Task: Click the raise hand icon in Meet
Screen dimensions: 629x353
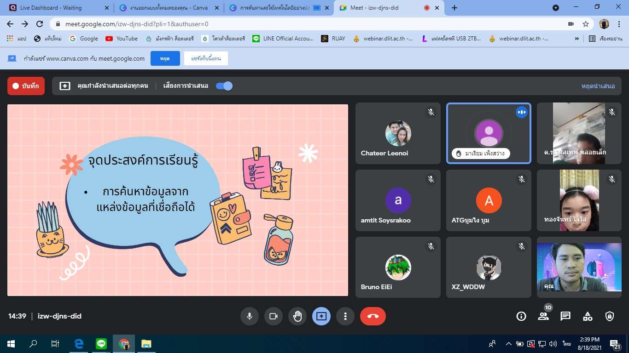Action: (297, 316)
